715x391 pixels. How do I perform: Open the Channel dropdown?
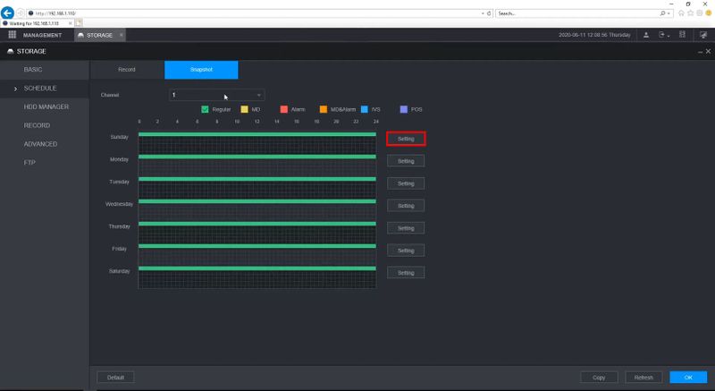click(x=216, y=95)
